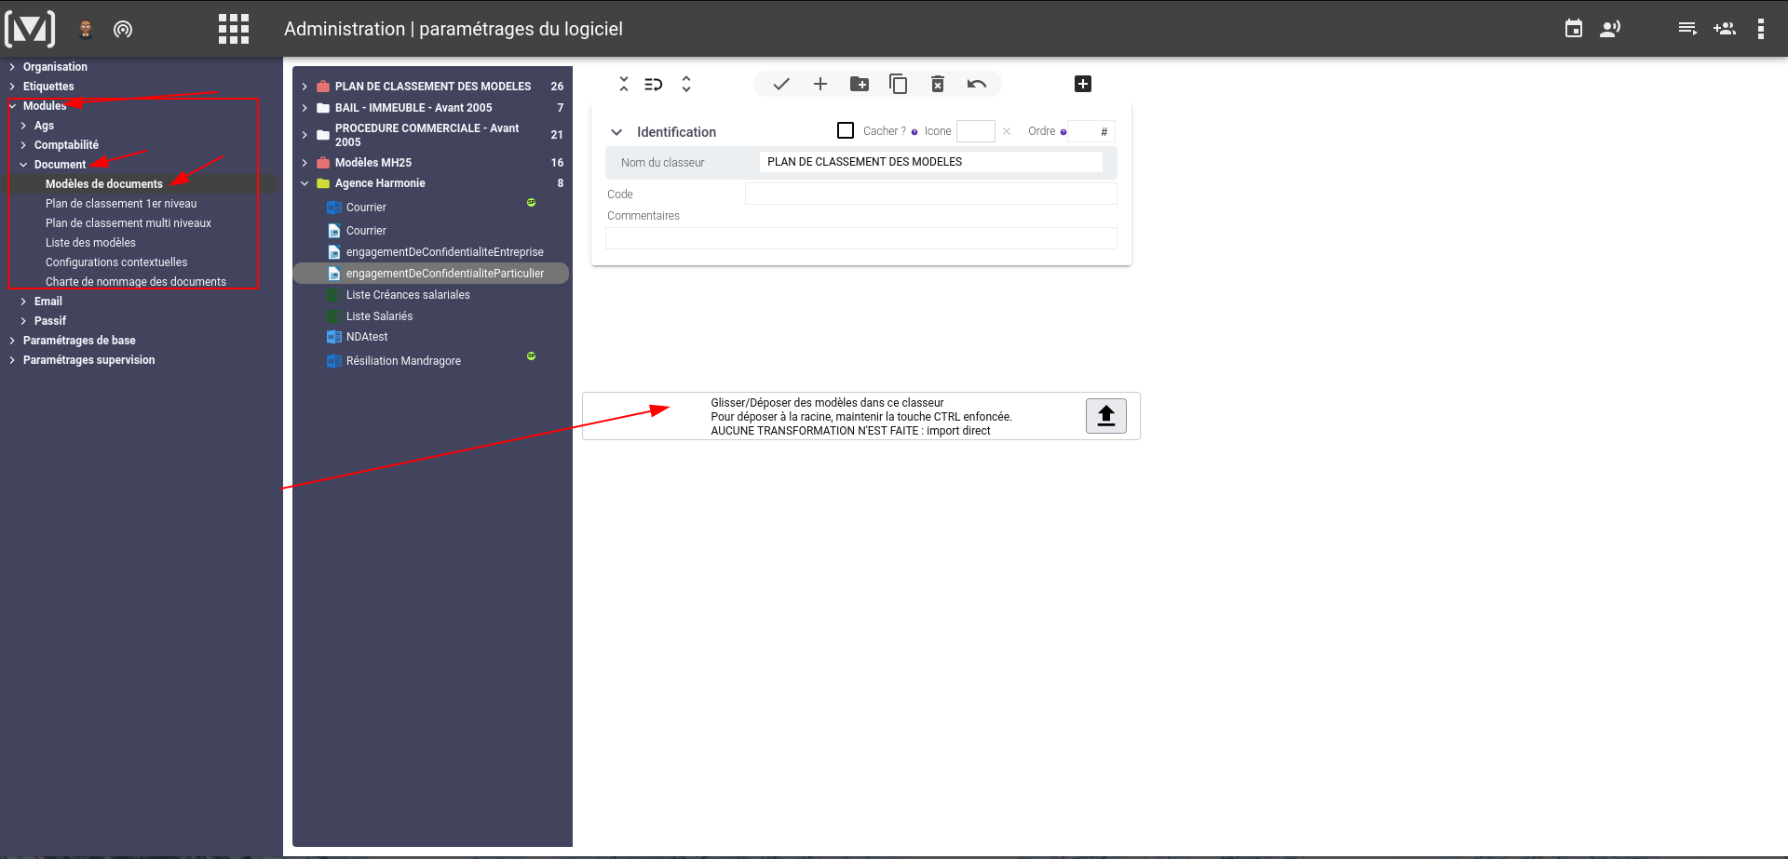Select Liste Créances salariales model
1788x859 pixels.
(x=408, y=295)
